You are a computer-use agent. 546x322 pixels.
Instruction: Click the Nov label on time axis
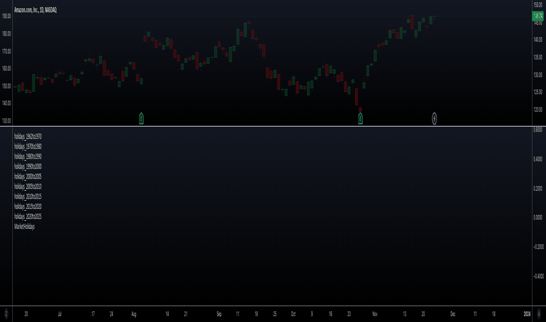tap(375, 314)
